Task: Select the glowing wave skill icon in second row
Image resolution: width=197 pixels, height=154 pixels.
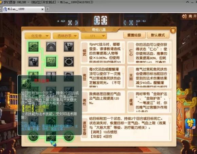Action: (51, 62)
